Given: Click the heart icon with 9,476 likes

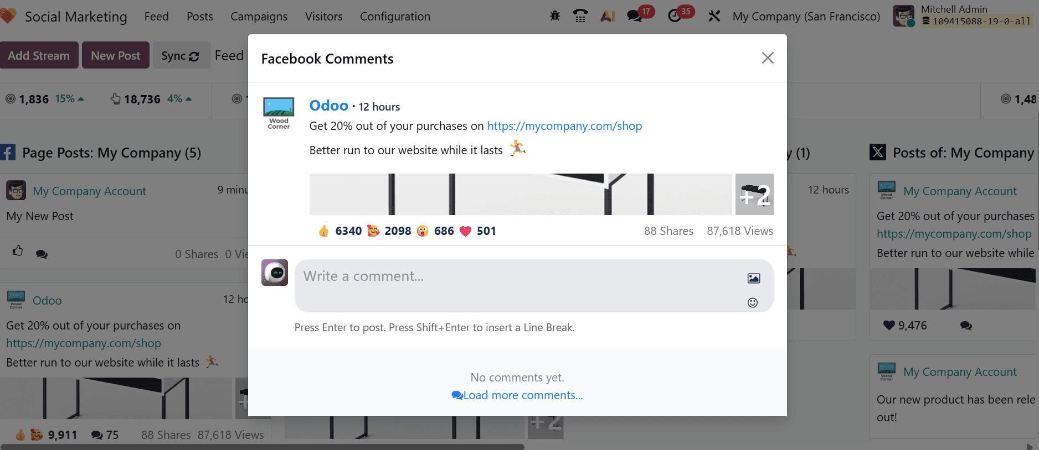Looking at the screenshot, I should [889, 326].
